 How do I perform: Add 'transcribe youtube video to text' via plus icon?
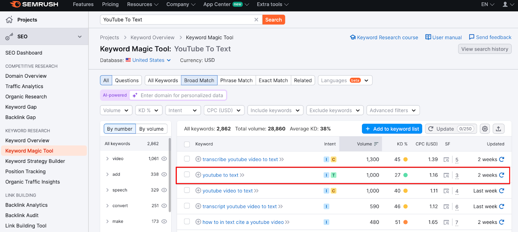[198, 159]
